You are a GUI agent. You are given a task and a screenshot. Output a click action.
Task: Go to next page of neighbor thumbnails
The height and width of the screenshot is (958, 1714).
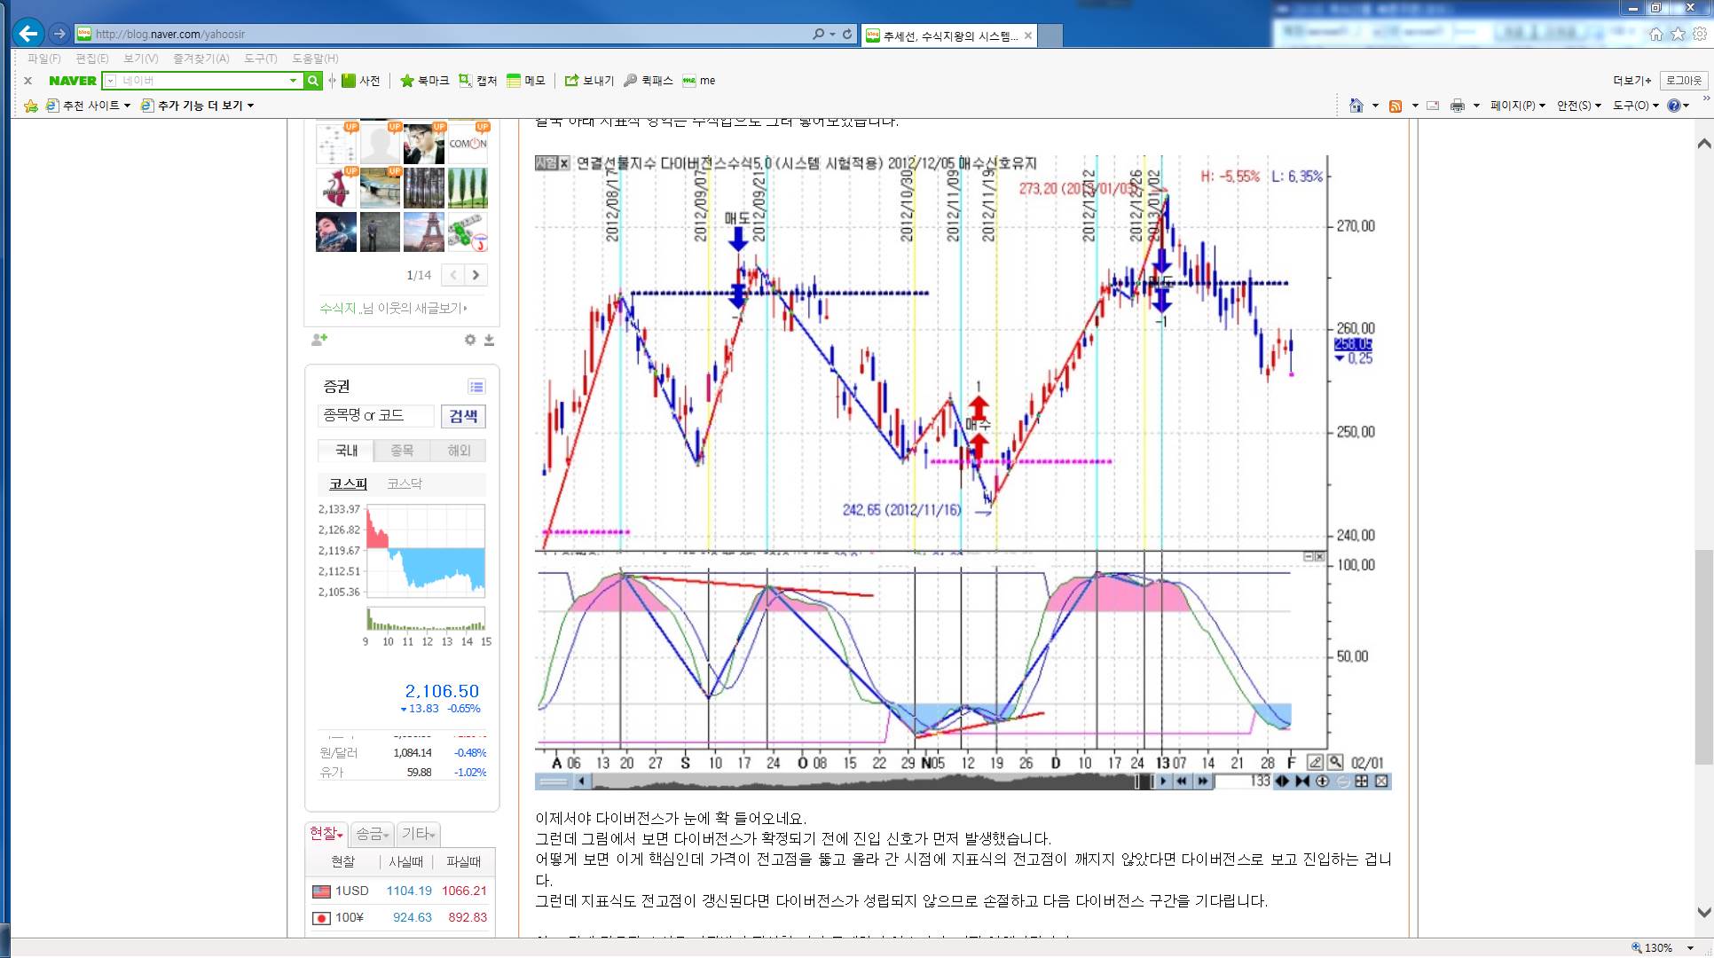(476, 275)
